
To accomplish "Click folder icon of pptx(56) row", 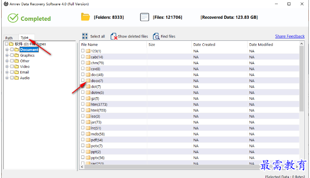I will [x=88, y=158].
